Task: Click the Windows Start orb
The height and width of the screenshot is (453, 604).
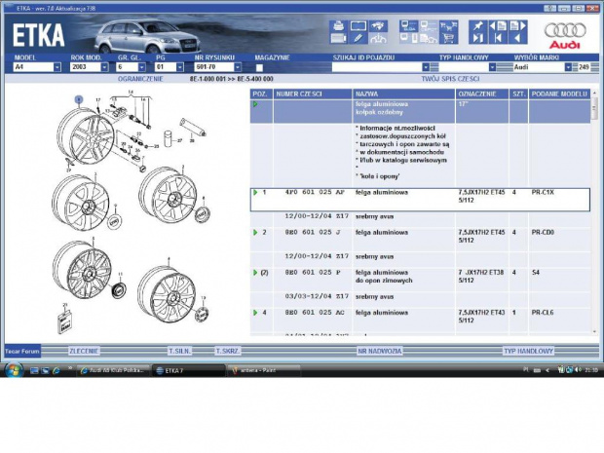Action: tap(14, 370)
